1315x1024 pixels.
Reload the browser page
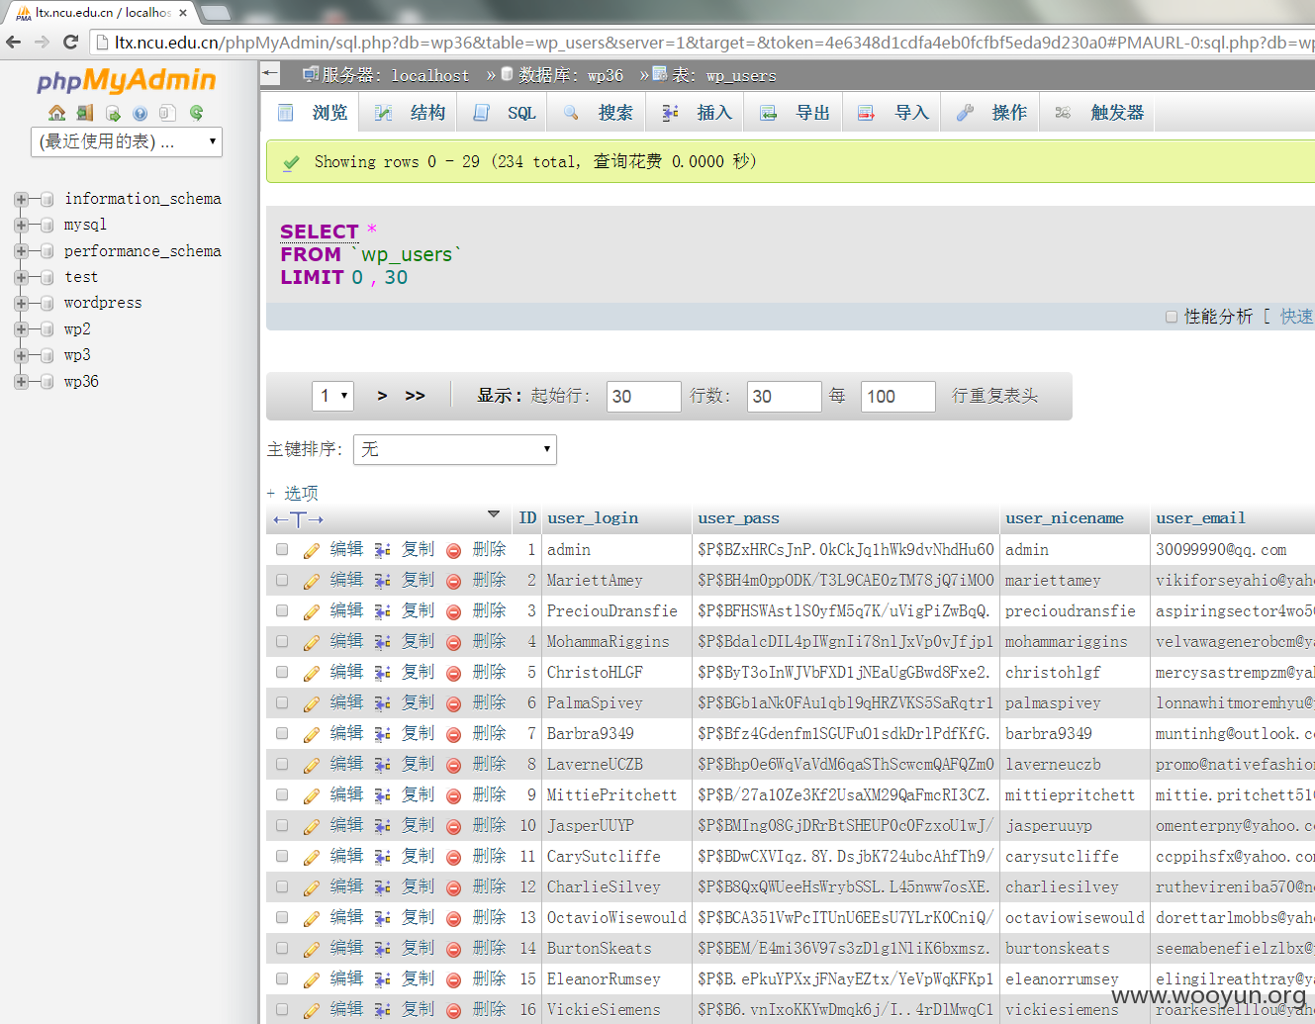coord(70,43)
